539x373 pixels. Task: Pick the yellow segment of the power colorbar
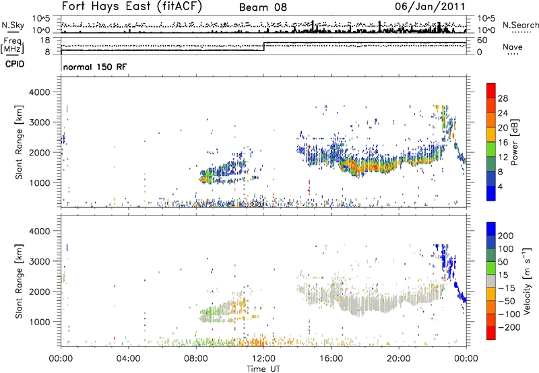point(491,135)
